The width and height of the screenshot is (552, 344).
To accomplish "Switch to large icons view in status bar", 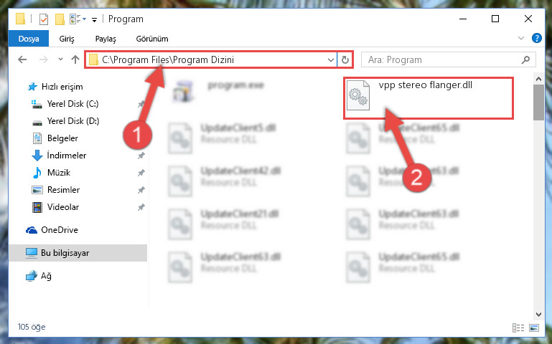I will pyautogui.click(x=534, y=328).
